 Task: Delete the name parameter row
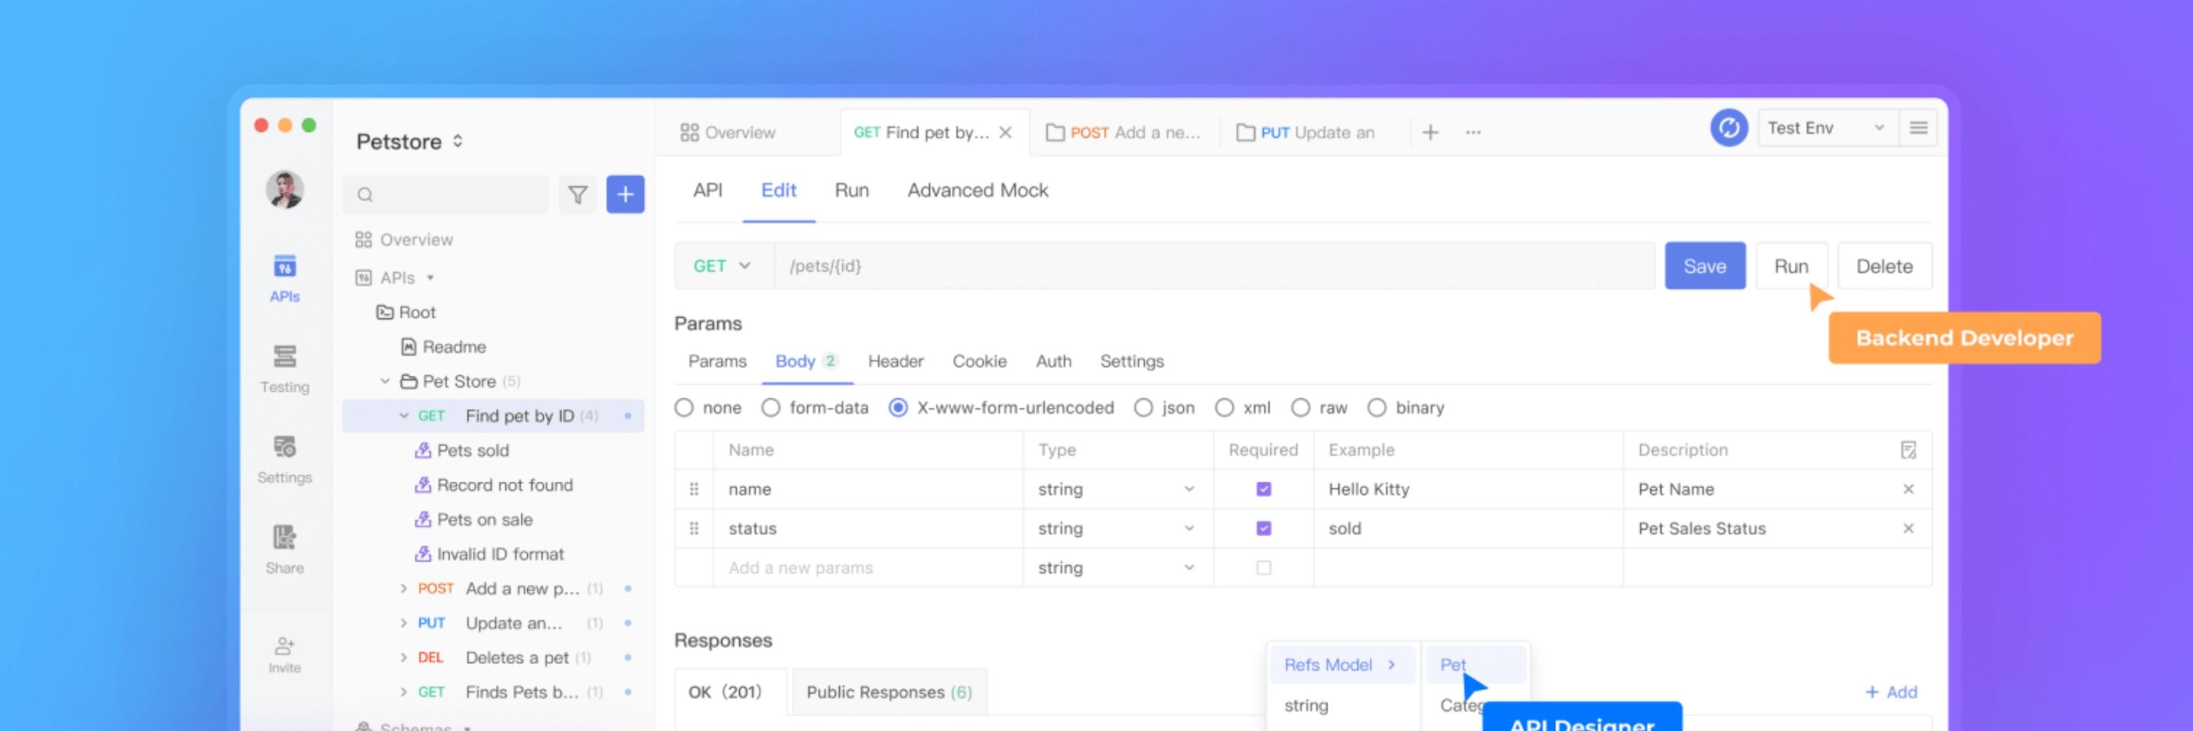pyautogui.click(x=1908, y=489)
